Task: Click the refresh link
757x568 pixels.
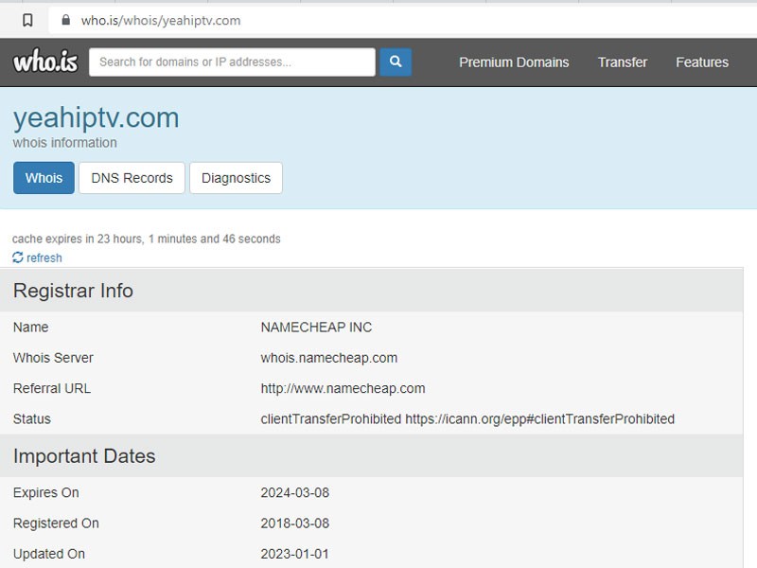Action: point(44,257)
